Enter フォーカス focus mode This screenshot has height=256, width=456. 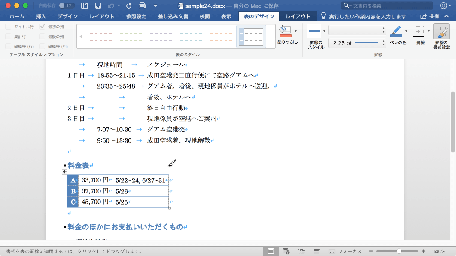pos(345,251)
